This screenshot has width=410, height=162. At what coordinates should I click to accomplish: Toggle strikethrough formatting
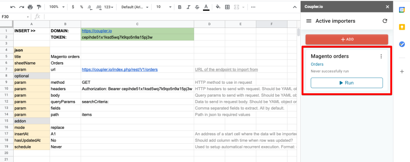click(197, 7)
